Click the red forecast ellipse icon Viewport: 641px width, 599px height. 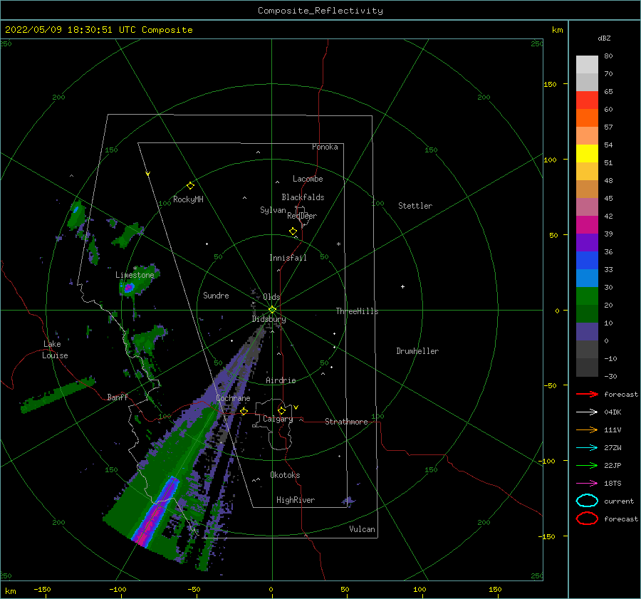pyautogui.click(x=587, y=519)
